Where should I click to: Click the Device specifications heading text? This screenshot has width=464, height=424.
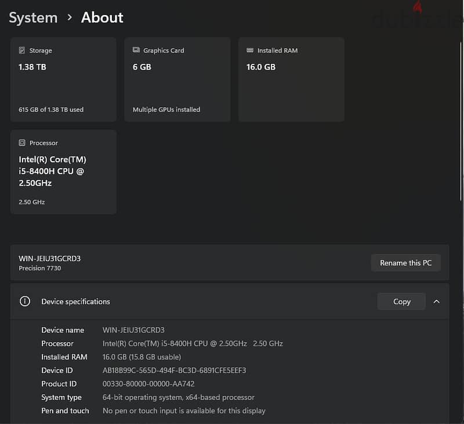pos(76,302)
